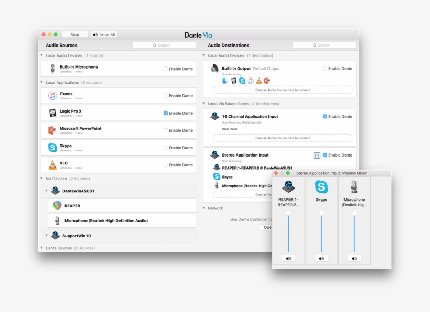
Task: Click the SupportWin10 device icon
Action: [56, 236]
